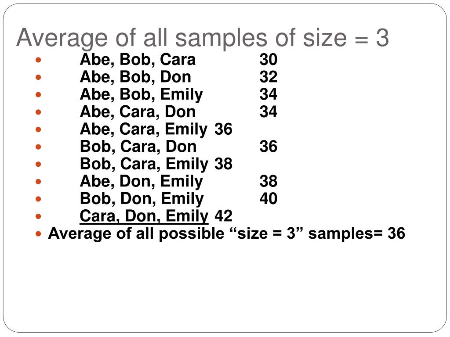450x337 pixels.
Task: Select the 'Abe, Bob, Emily' entry
Action: coord(142,94)
